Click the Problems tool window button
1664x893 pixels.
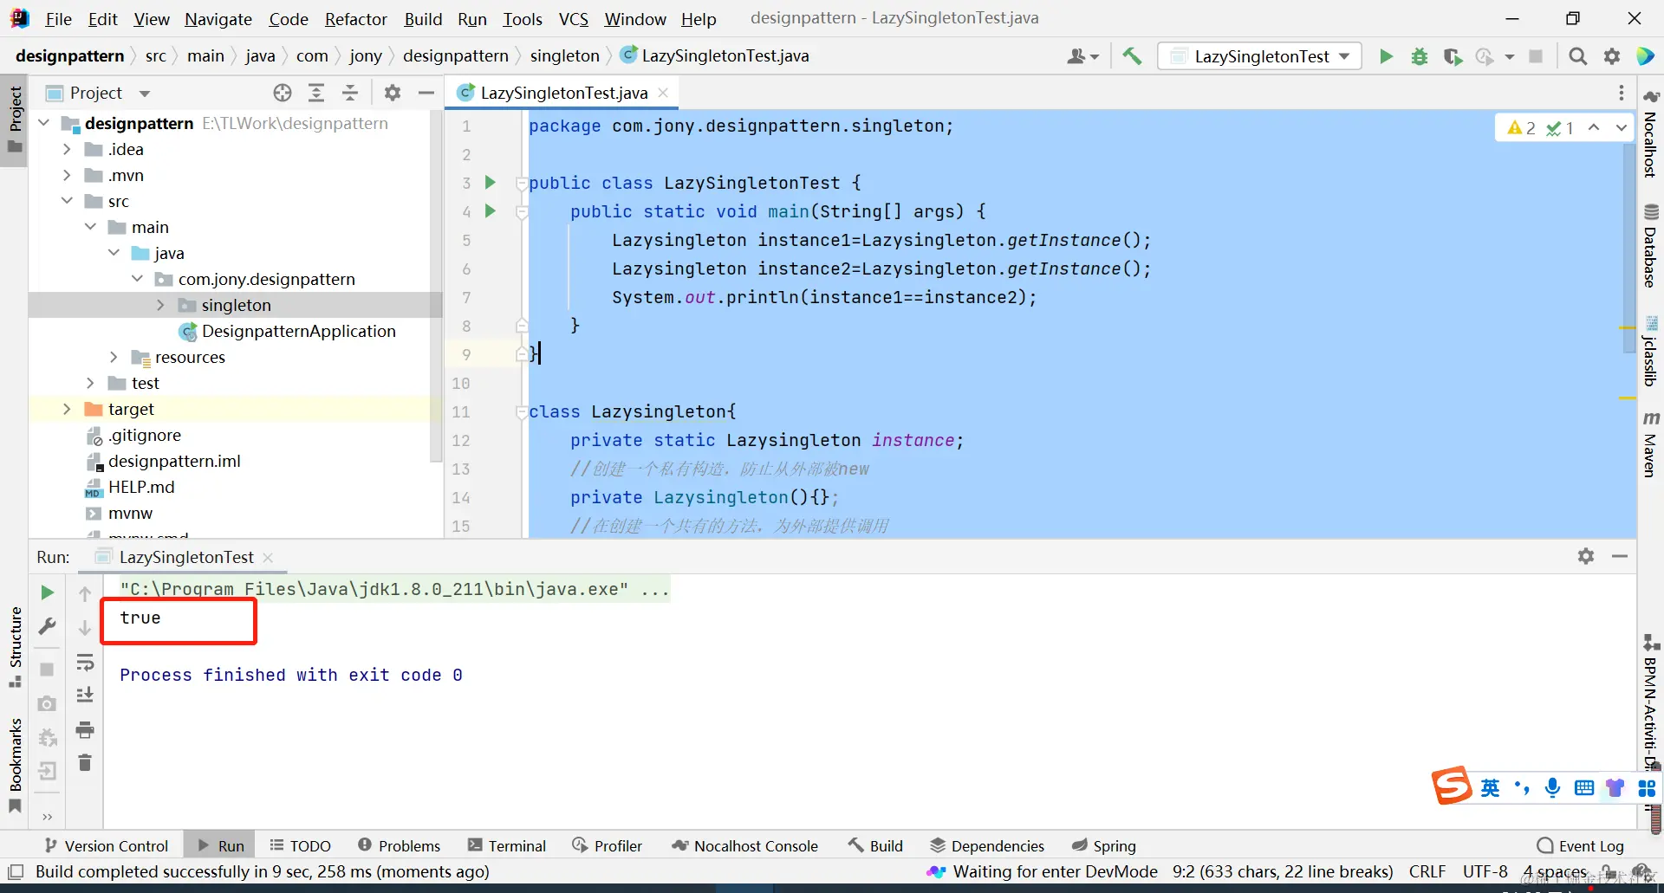399,845
